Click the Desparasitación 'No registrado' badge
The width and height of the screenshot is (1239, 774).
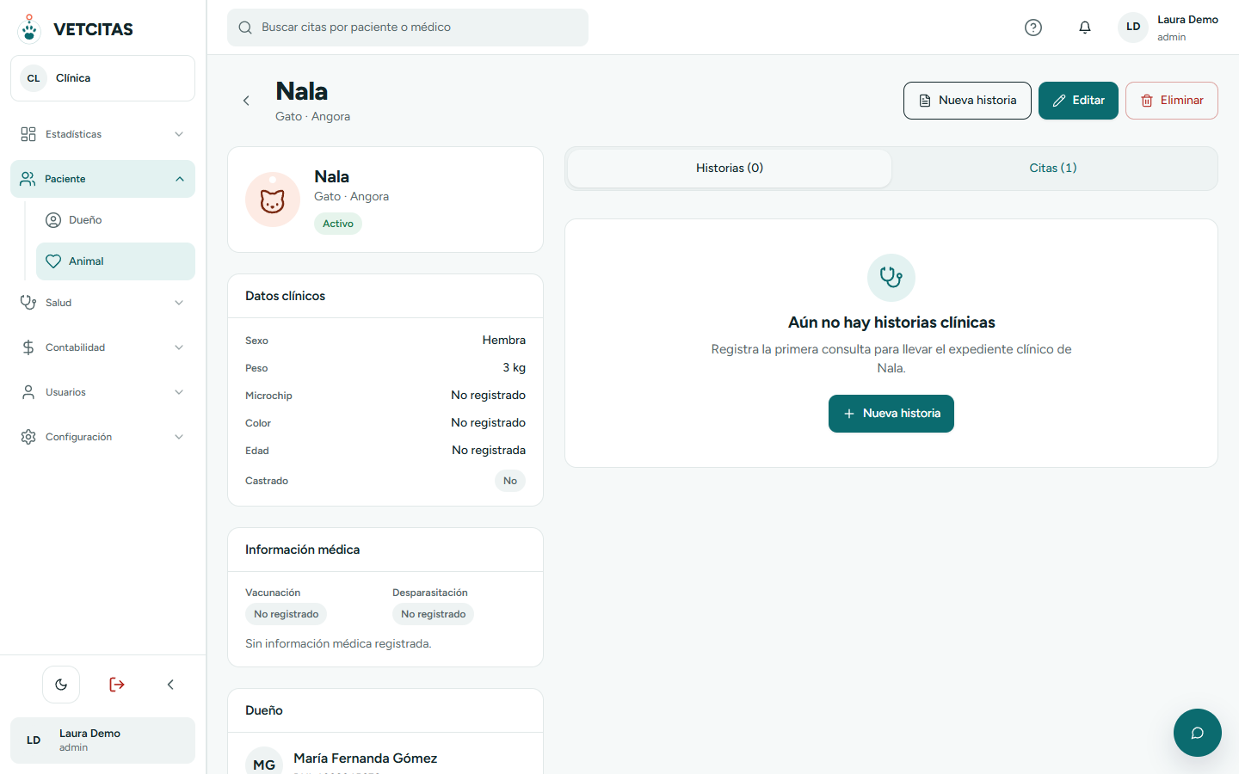click(433, 614)
